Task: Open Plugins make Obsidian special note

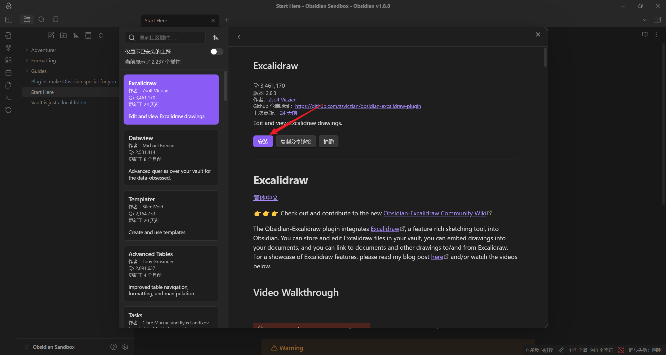Action: 74,81
